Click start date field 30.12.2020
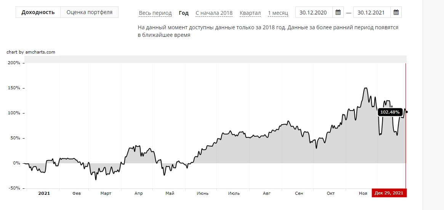This screenshot has height=210, width=444. (314, 13)
